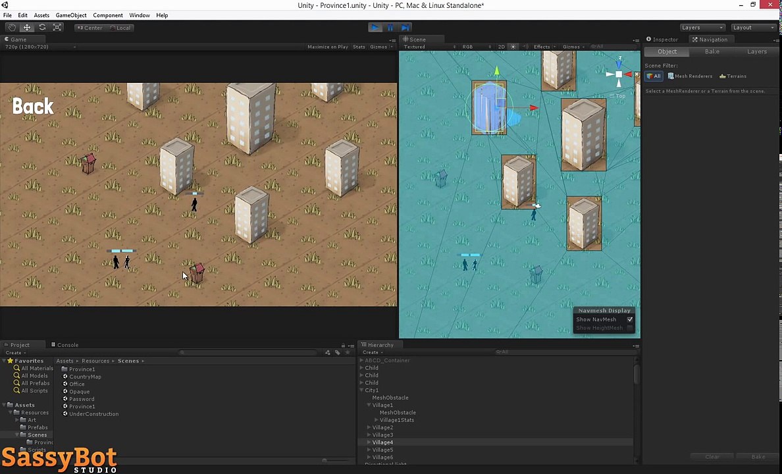Select the Password scene asset

click(x=78, y=399)
